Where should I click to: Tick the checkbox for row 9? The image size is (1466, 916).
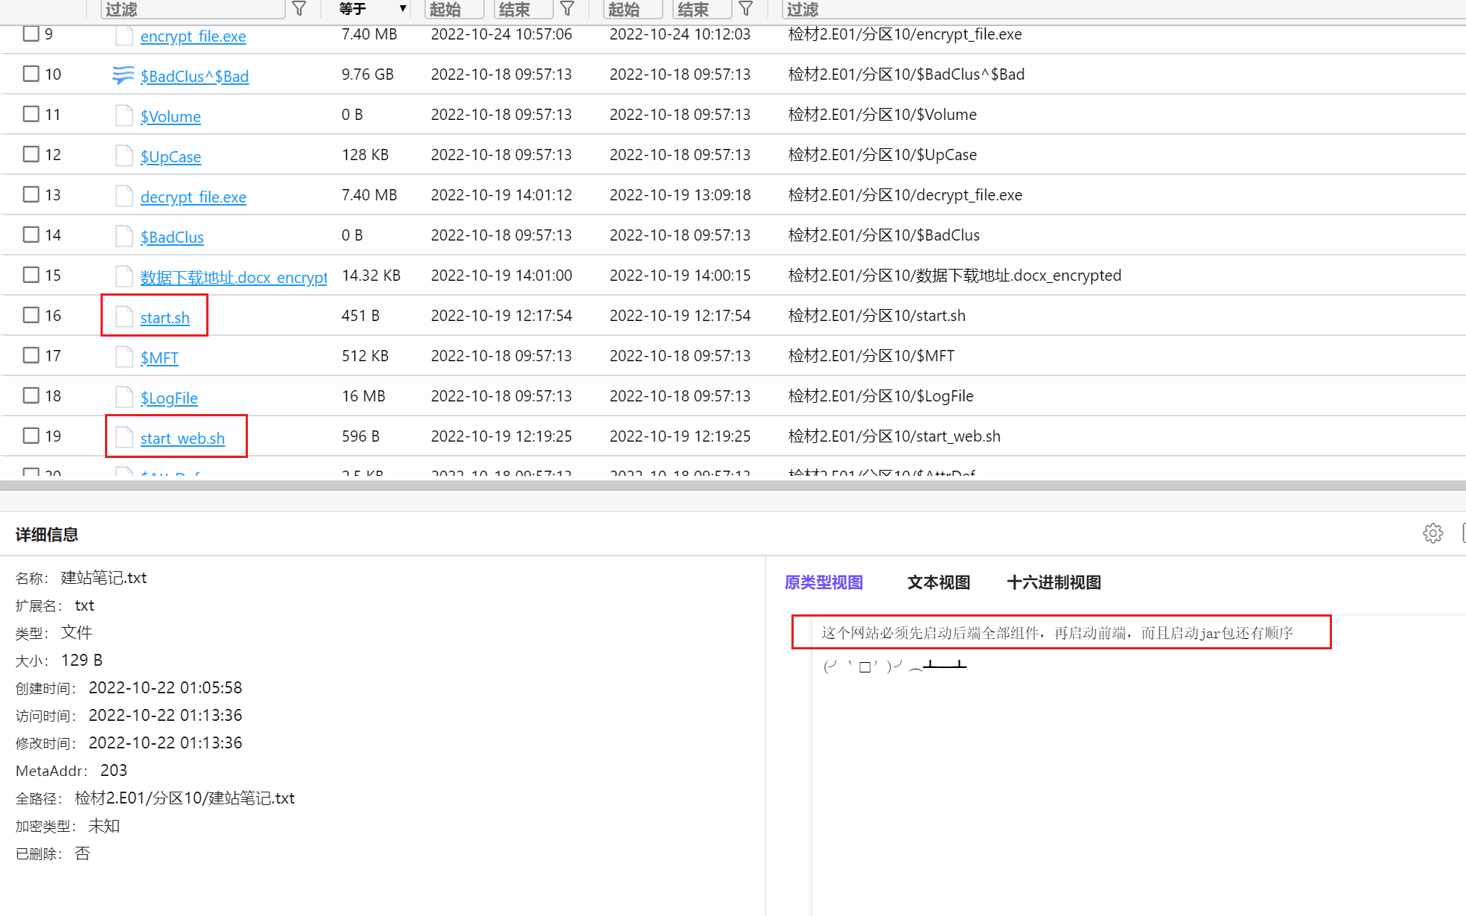(31, 34)
